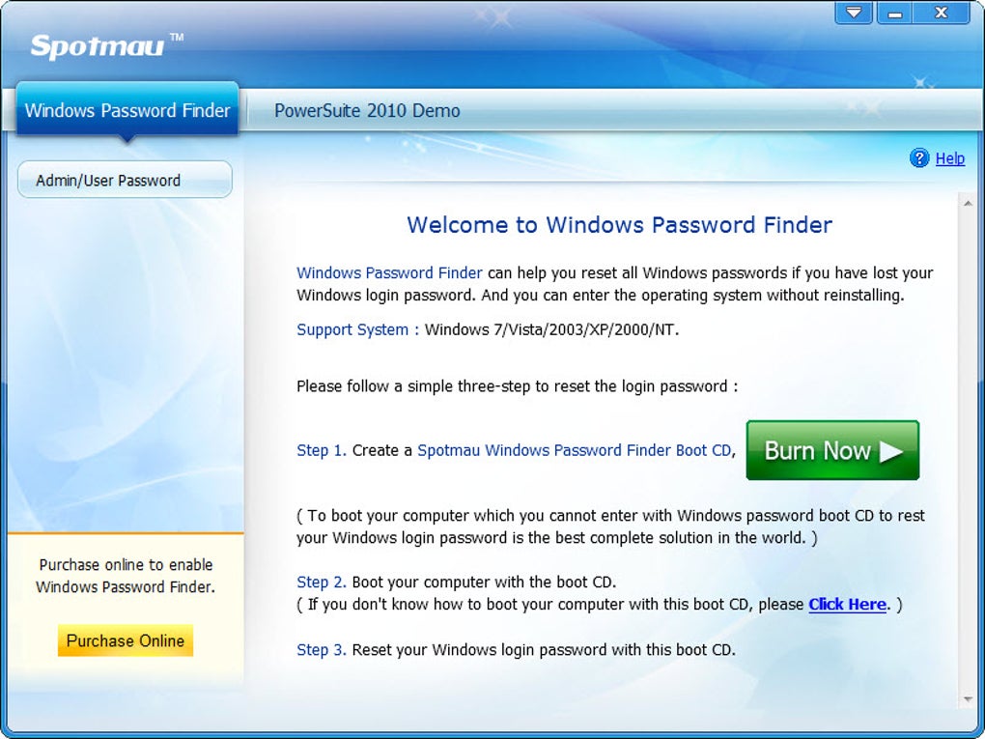Minimize the Spotmau window

pyautogui.click(x=895, y=12)
